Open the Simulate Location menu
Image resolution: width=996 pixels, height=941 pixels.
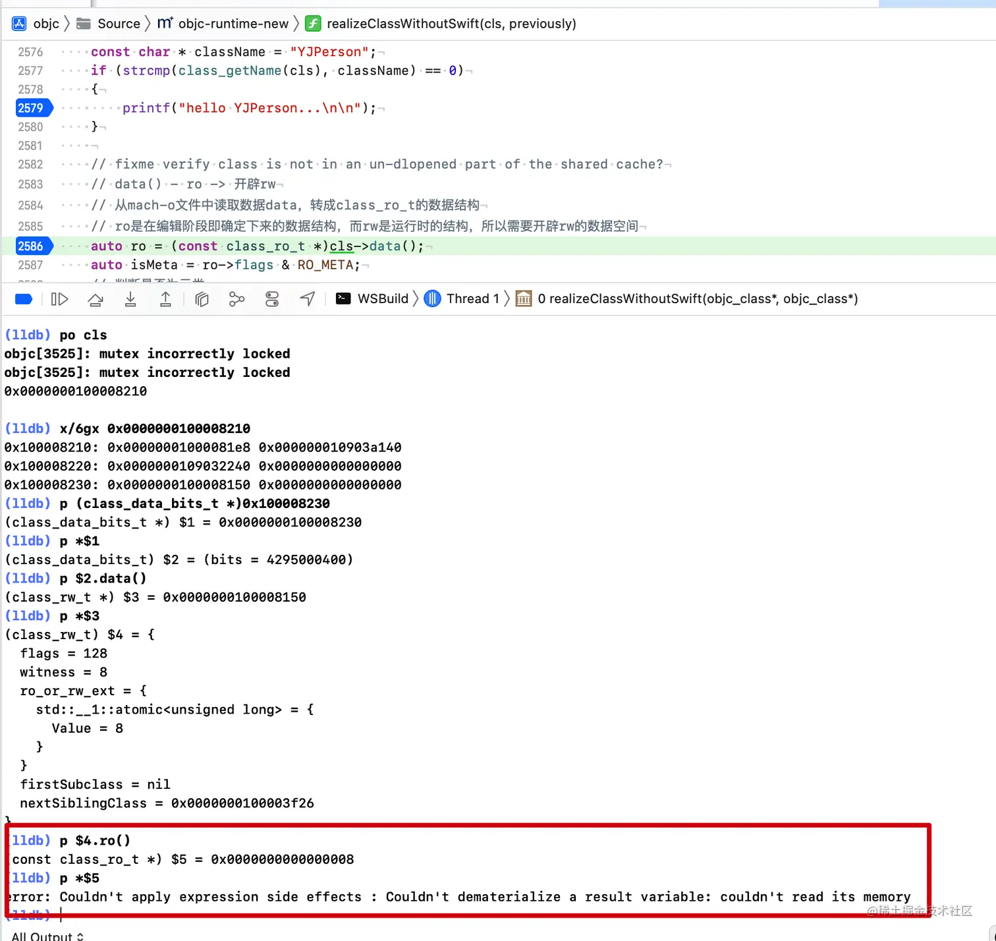pyautogui.click(x=307, y=299)
